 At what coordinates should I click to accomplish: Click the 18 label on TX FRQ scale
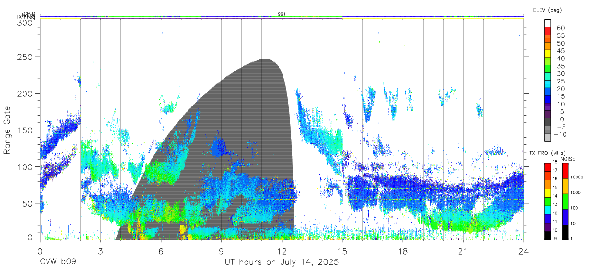tap(555, 162)
